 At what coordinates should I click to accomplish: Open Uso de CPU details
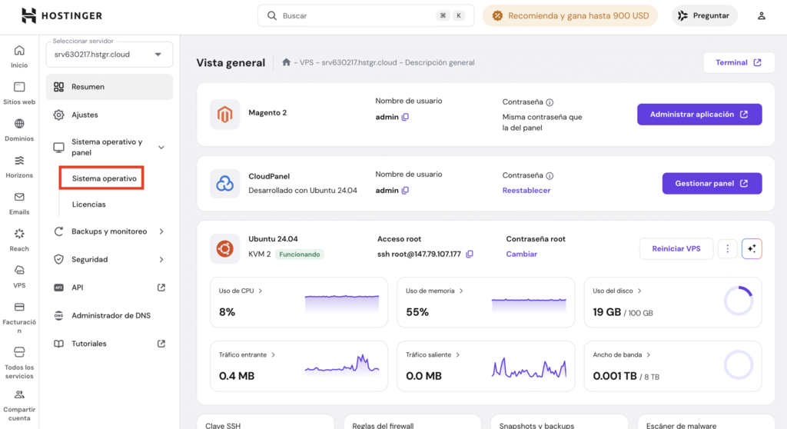(241, 291)
